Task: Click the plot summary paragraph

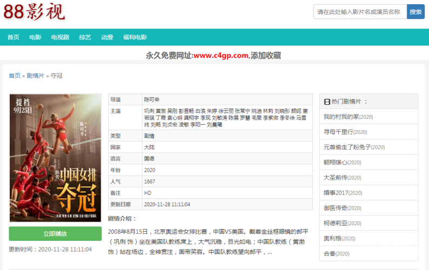Action: 208,242
